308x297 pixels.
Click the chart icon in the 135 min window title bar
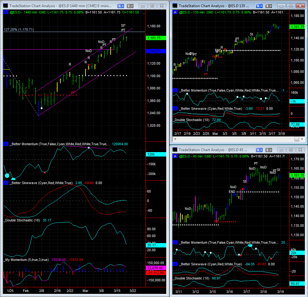tap(175, 6)
